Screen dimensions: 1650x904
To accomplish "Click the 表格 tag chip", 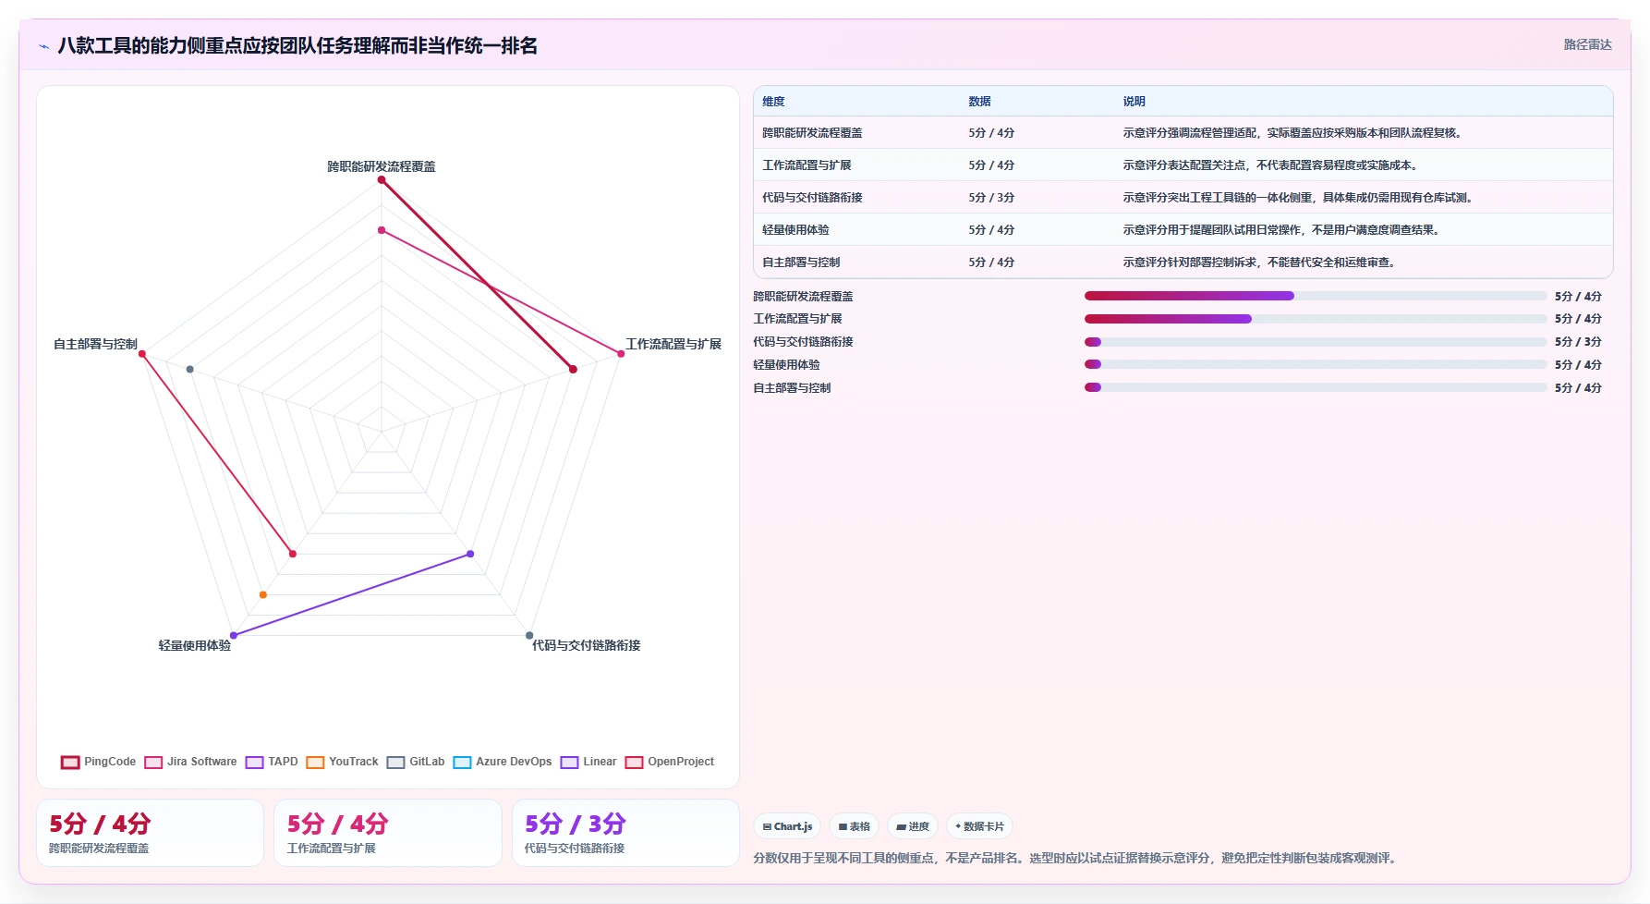I will click(854, 826).
